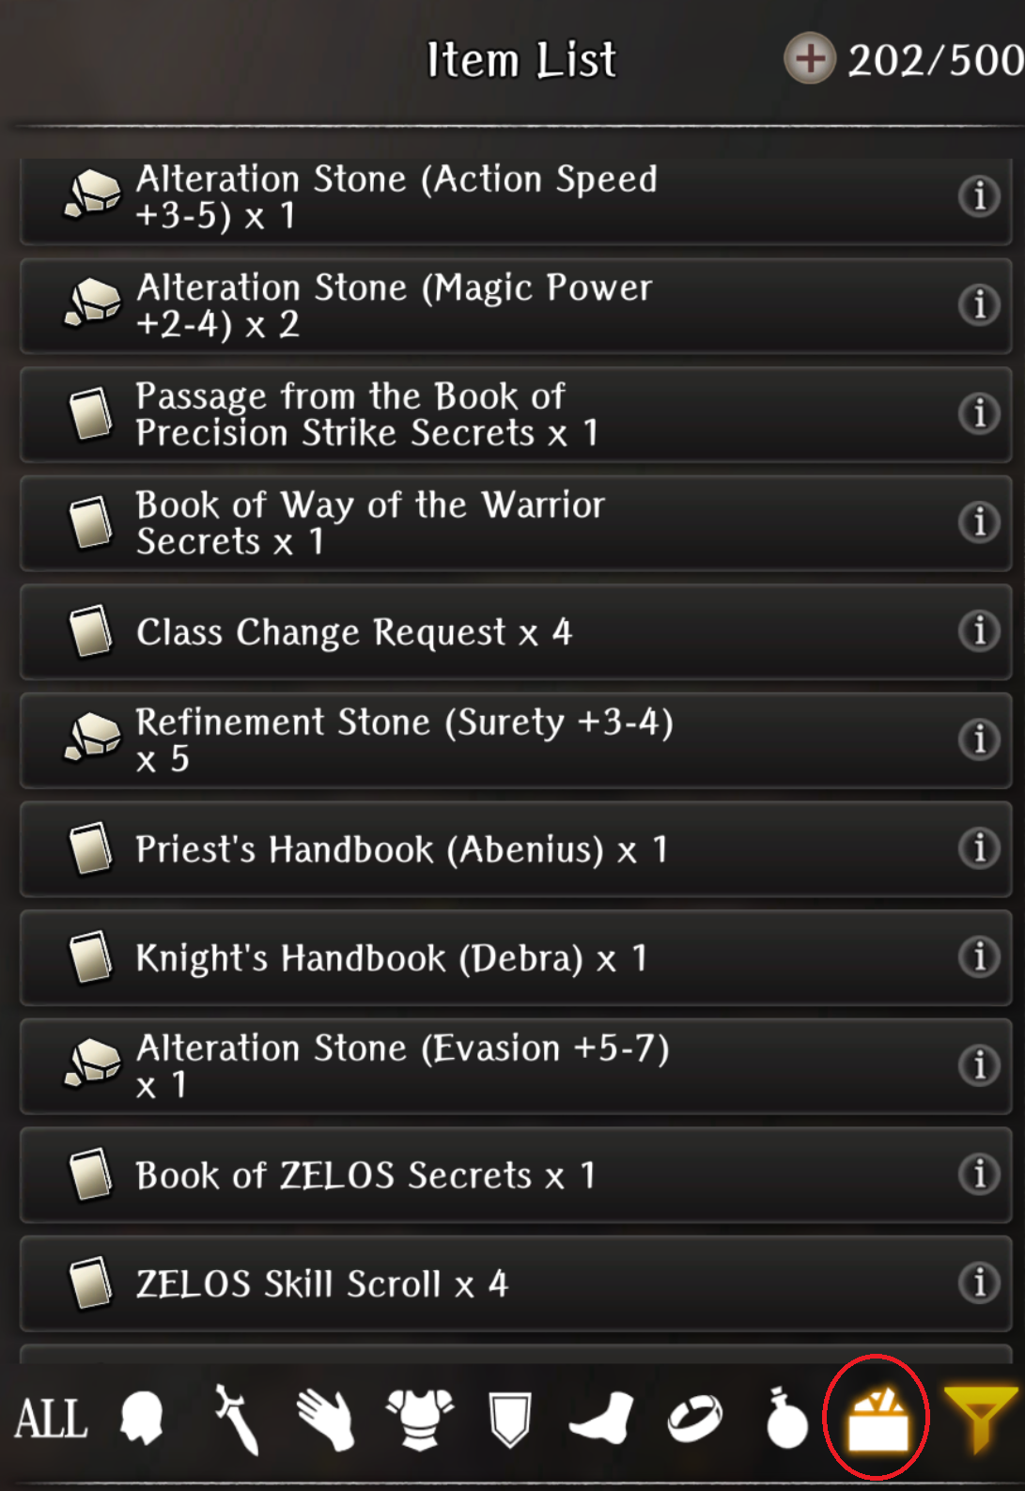Select the circled item box category icon

click(x=877, y=1419)
